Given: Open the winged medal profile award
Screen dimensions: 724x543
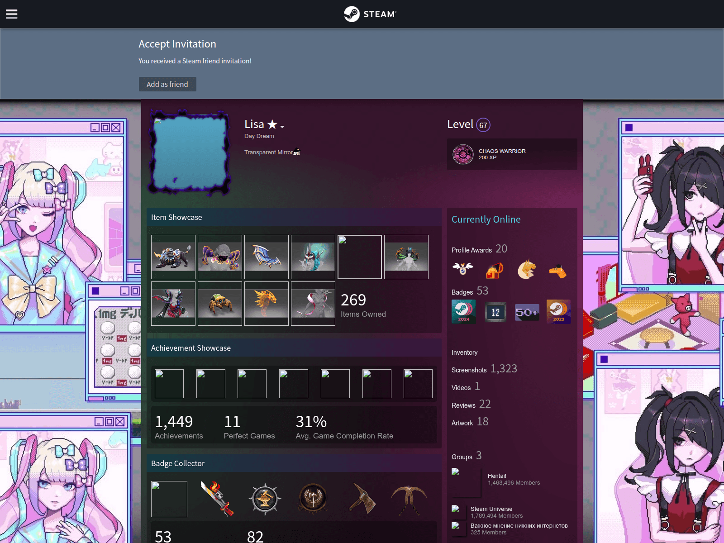Looking at the screenshot, I should [463, 270].
